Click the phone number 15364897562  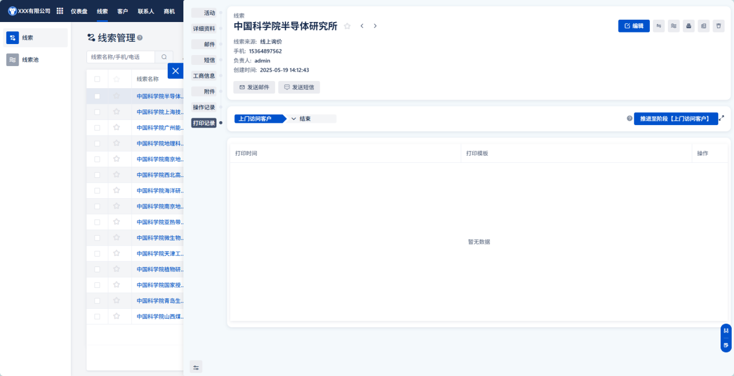(265, 51)
